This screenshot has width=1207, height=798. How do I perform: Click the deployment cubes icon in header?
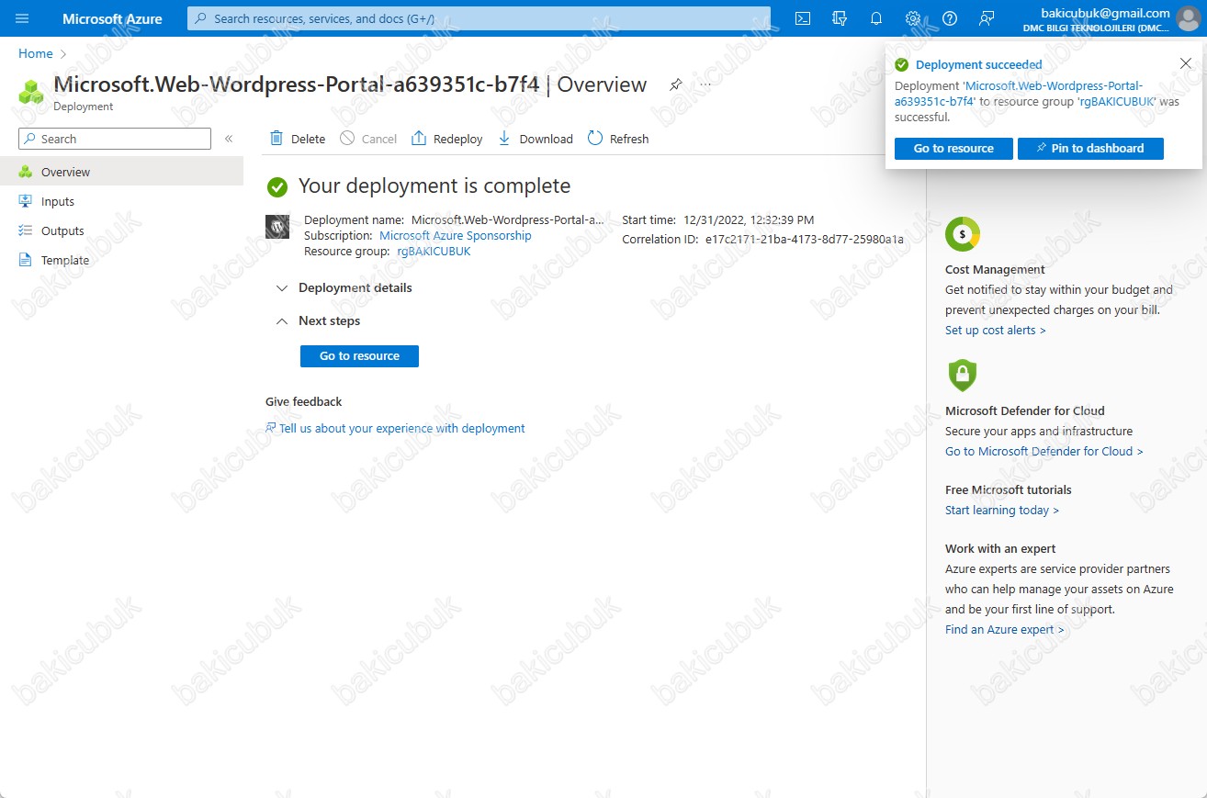coord(31,91)
